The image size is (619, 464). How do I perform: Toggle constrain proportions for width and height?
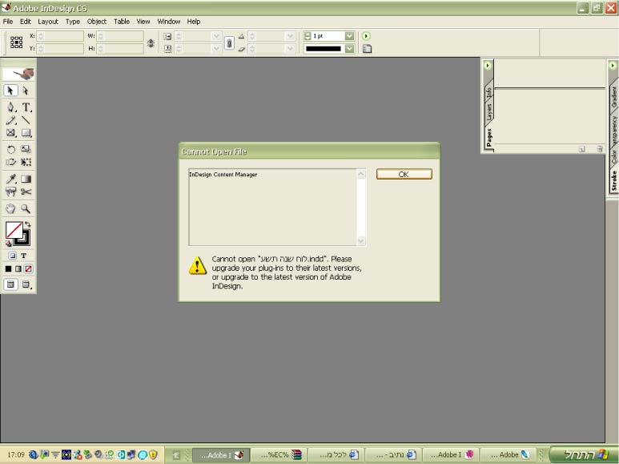coord(151,42)
